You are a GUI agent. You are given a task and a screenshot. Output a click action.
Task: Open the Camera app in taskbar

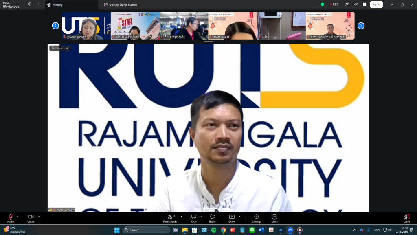click(x=175, y=230)
